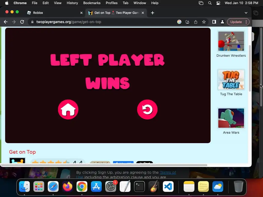Open the Drunken Wrestlers game thumbnail
The image size is (263, 197).
click(x=231, y=41)
